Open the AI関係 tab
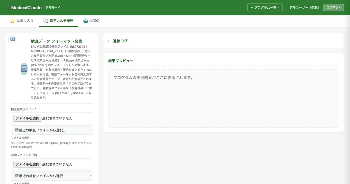 tap(91, 21)
